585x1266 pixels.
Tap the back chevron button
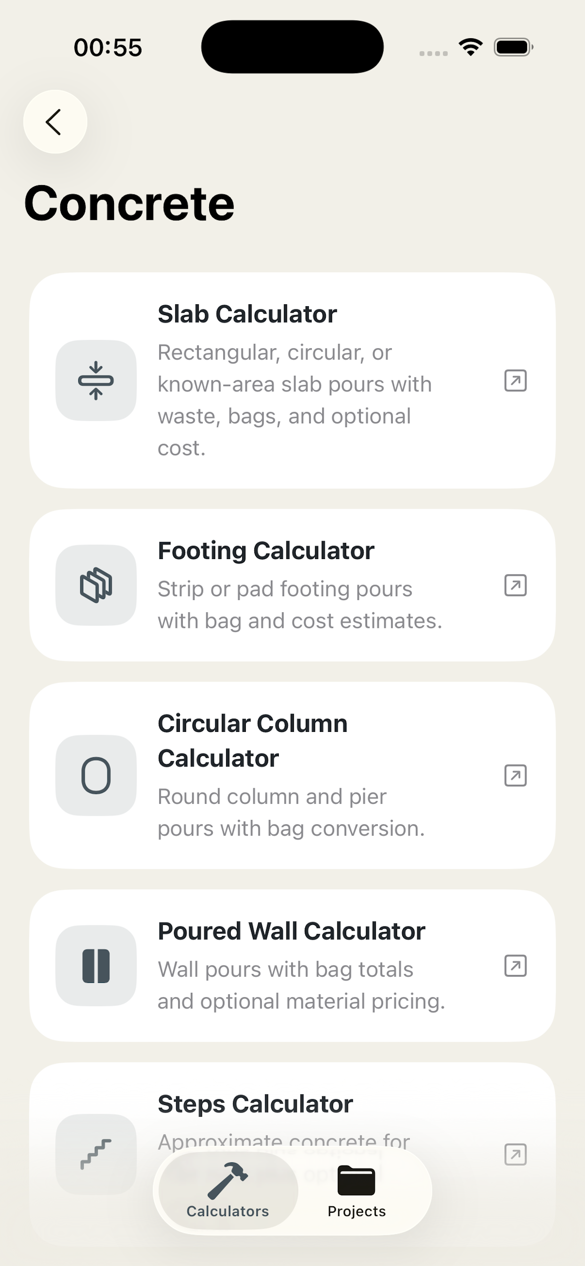(55, 122)
